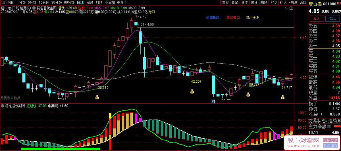Click the red 买入 buy button
The image size is (341, 151).
[316, 18]
